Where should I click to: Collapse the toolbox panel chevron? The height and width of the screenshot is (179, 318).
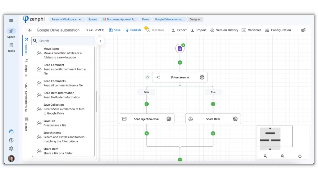100,41
